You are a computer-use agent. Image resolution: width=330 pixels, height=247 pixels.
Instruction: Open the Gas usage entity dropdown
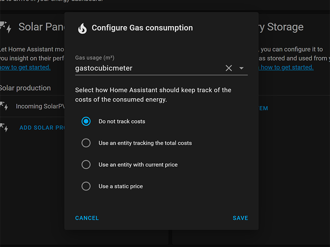tap(241, 68)
